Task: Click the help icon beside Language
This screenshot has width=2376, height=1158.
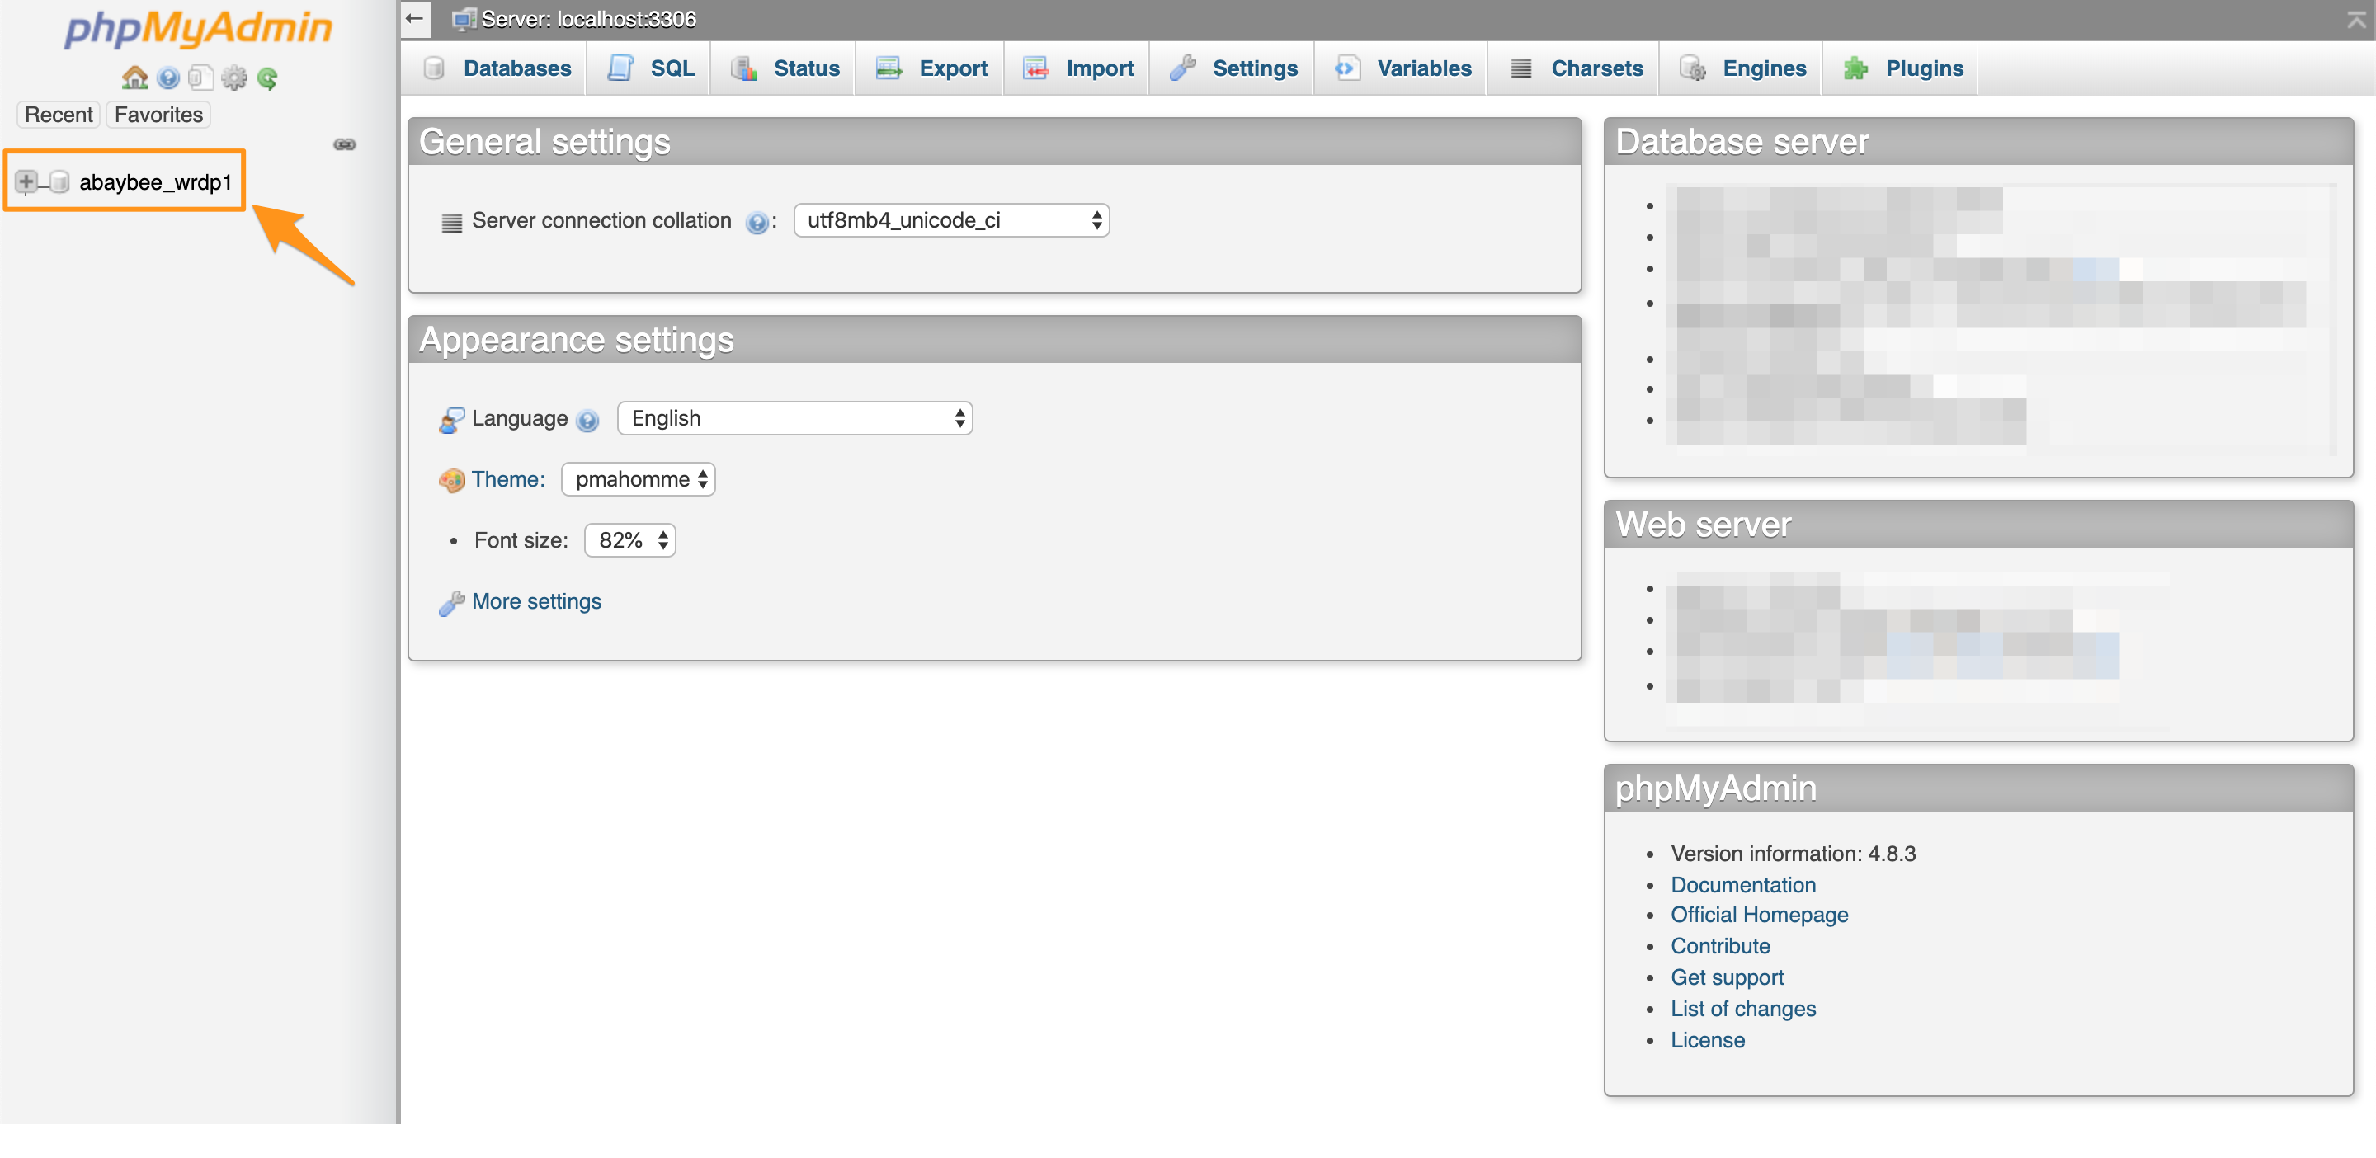Action: 587,421
